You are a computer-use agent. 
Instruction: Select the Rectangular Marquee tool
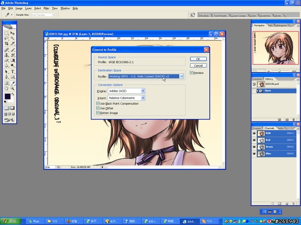point(7,33)
